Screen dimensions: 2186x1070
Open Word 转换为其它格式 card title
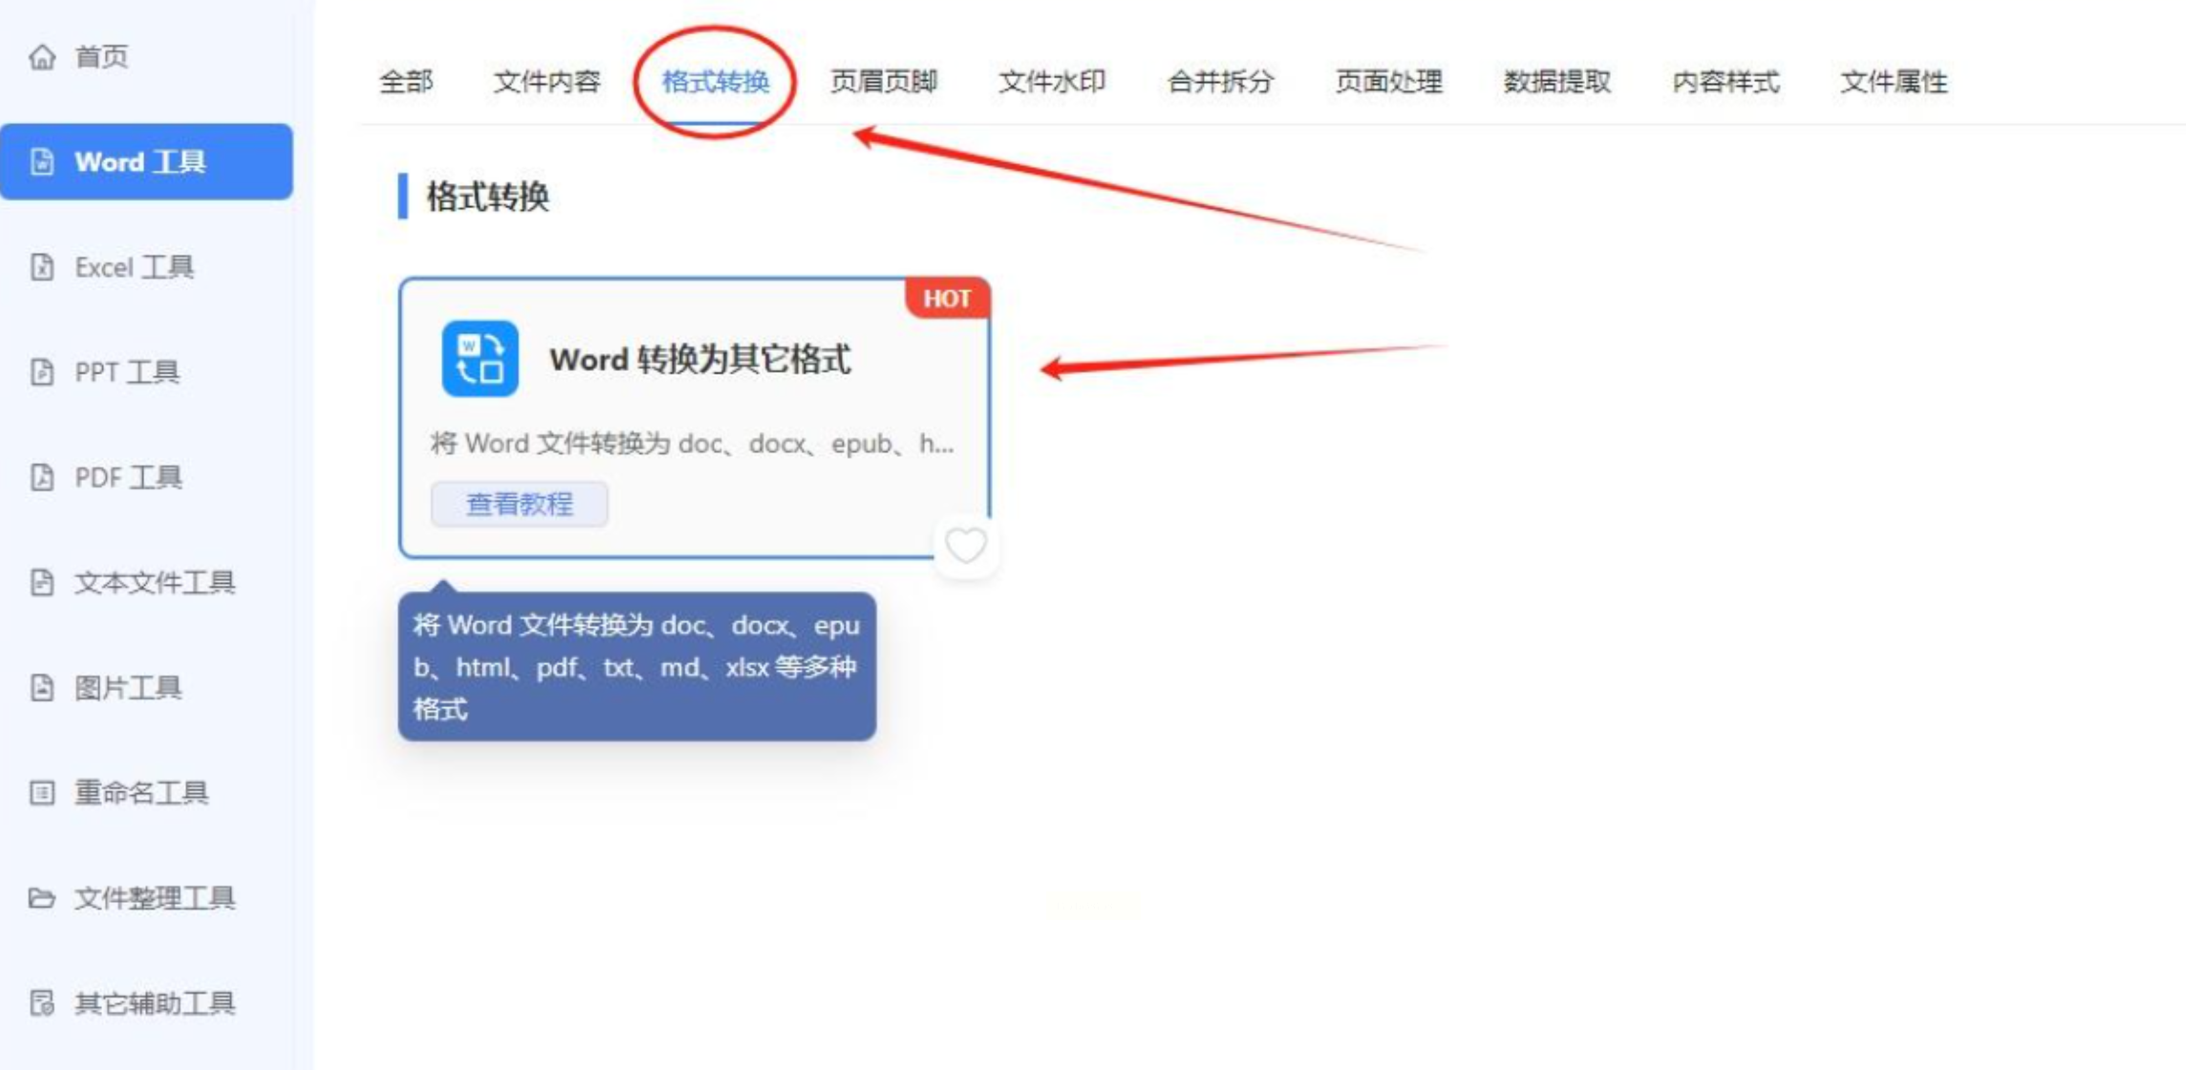[699, 360]
